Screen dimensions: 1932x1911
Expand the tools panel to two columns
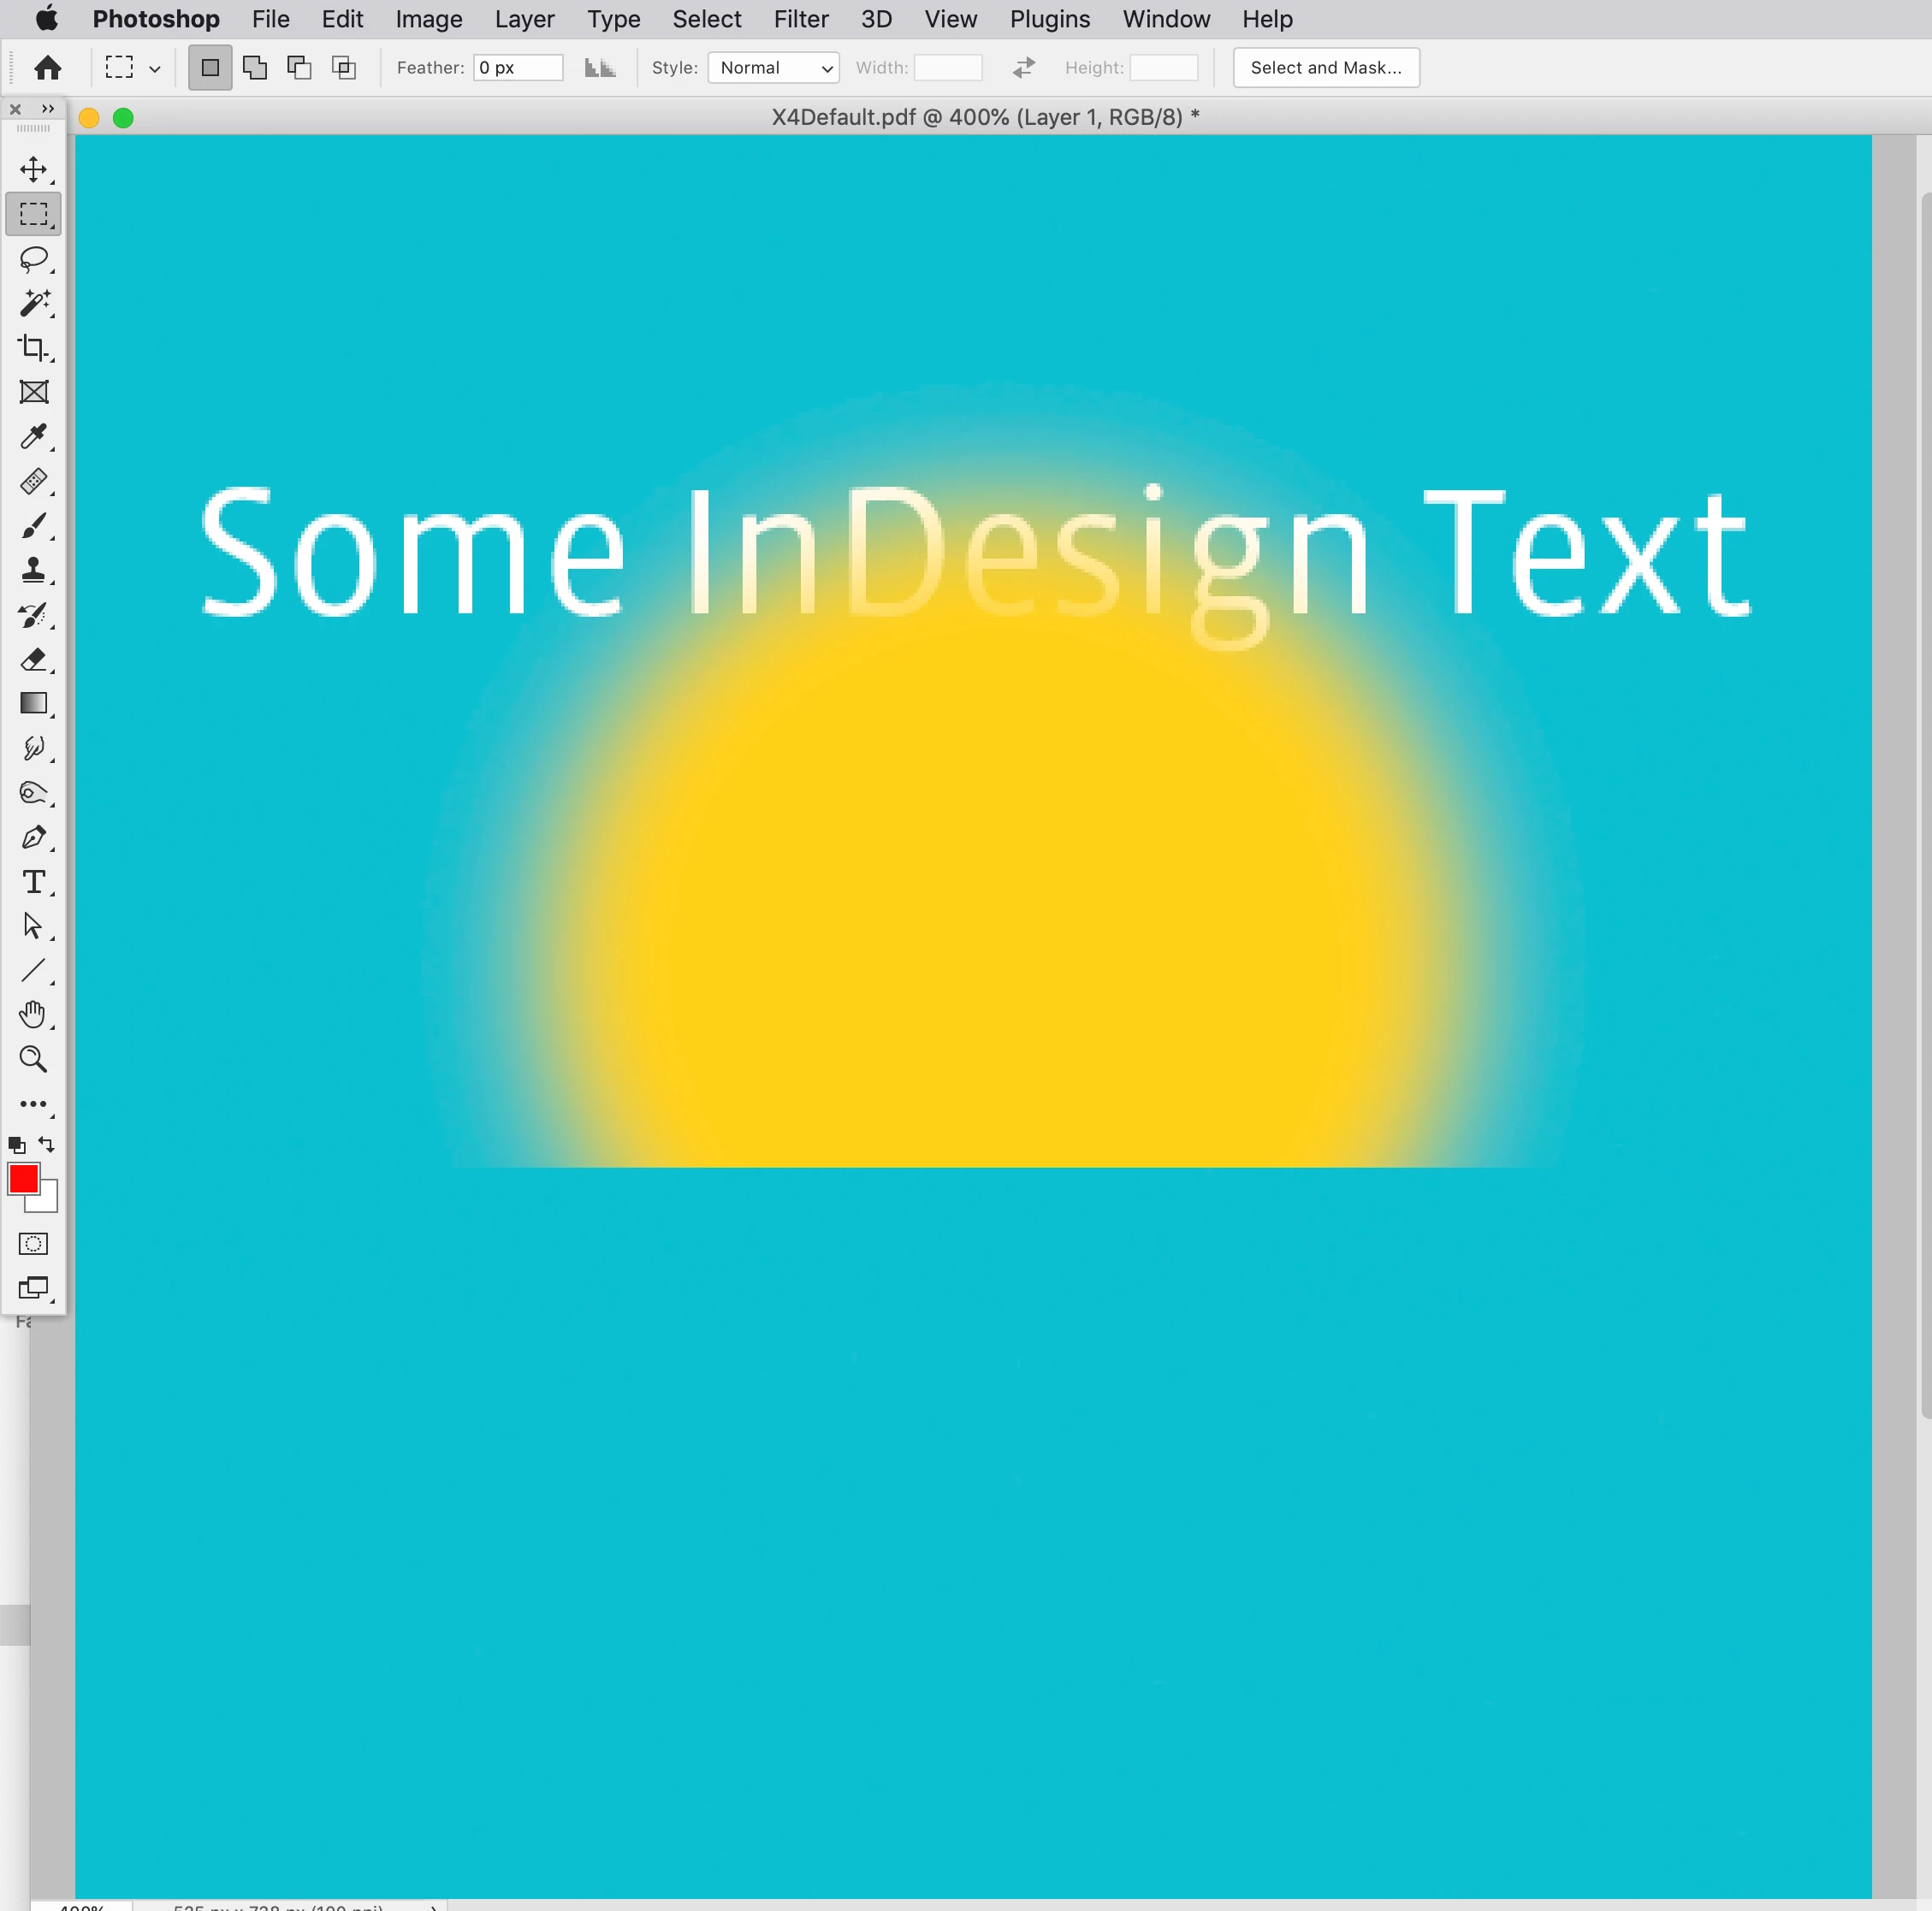click(x=47, y=109)
